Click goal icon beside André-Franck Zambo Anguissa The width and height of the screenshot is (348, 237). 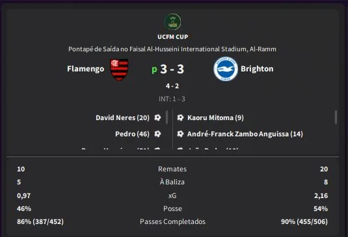[180, 134]
